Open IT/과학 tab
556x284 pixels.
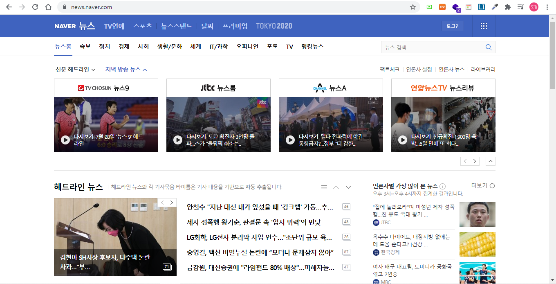[x=219, y=47]
